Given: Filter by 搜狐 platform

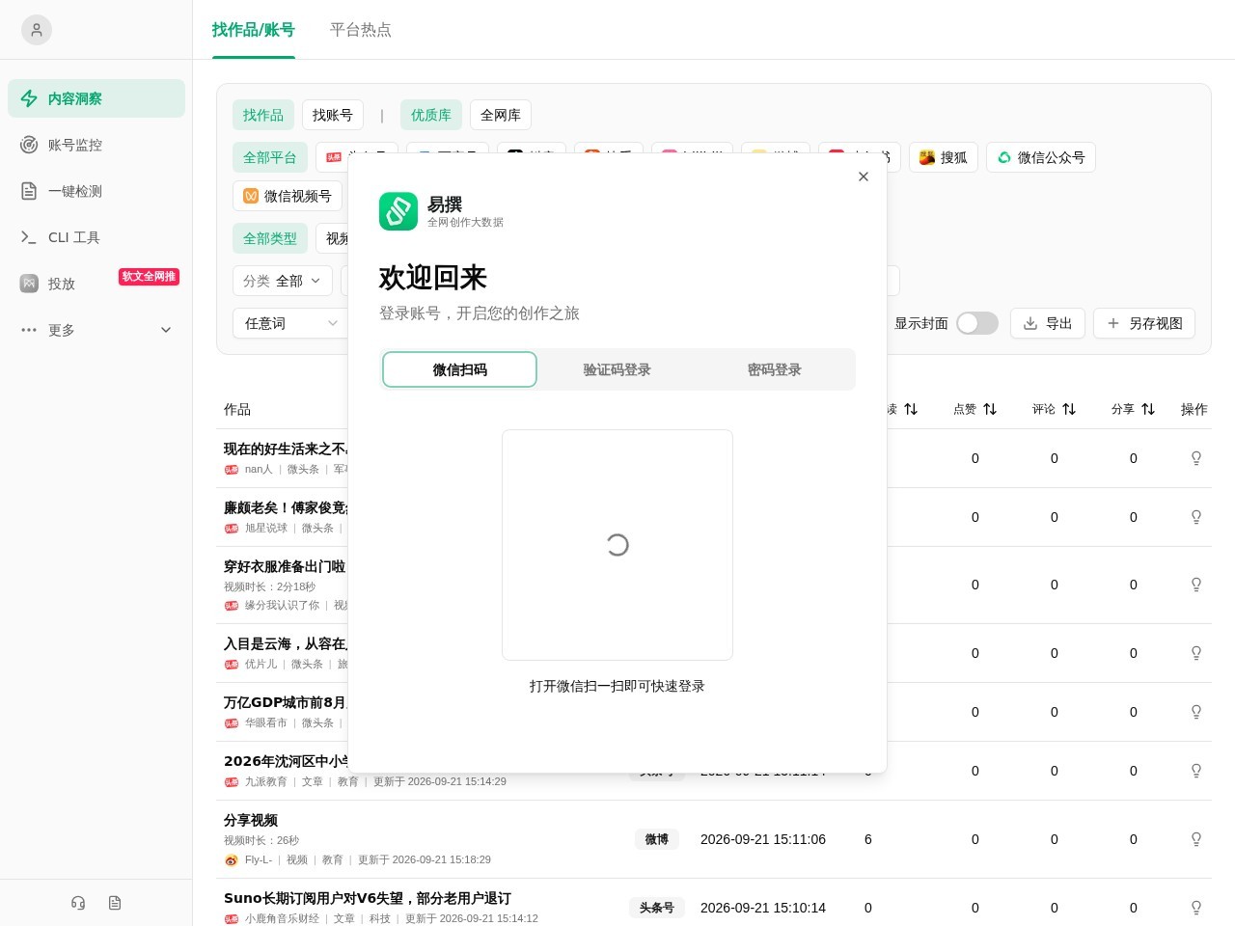Looking at the screenshot, I should coord(944,157).
